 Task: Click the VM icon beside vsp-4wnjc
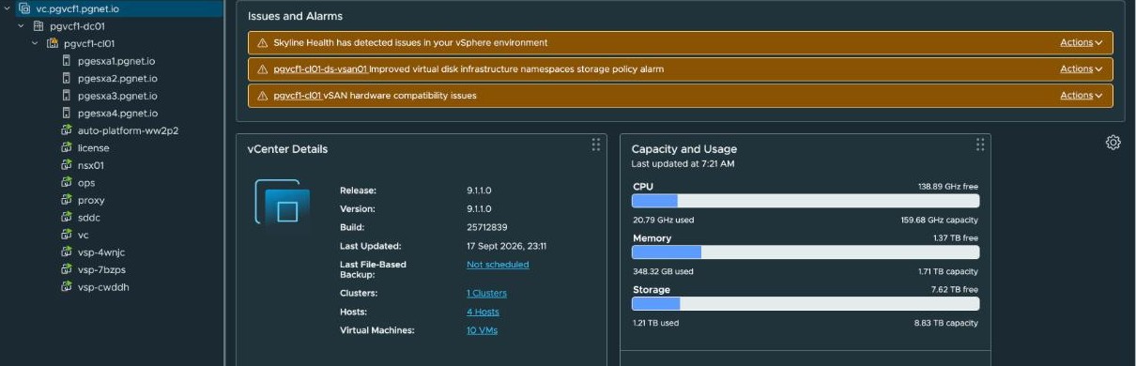point(67,252)
